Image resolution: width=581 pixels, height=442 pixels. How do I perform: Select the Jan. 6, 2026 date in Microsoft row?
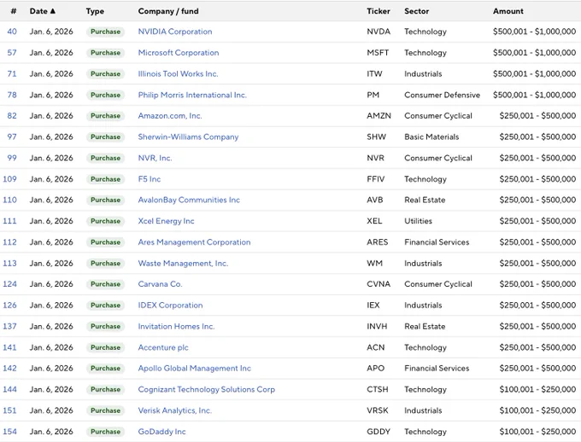tap(51, 53)
